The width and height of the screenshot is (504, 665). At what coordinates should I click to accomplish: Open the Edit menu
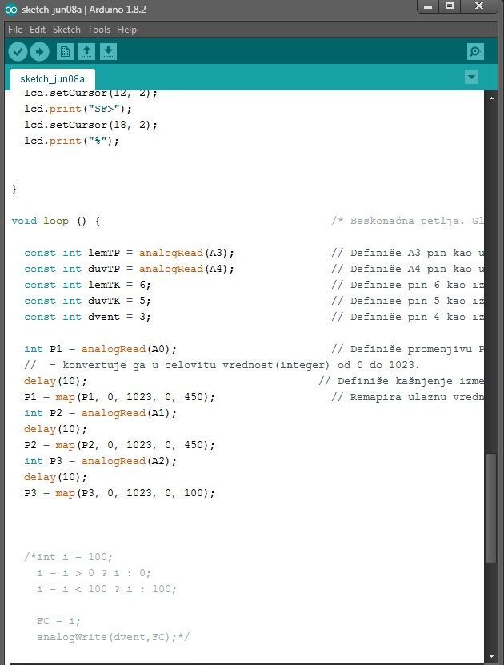(38, 30)
